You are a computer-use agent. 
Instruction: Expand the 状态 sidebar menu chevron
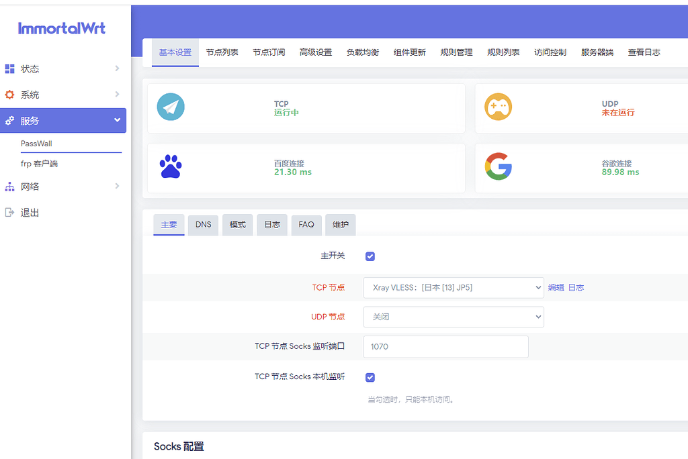pyautogui.click(x=117, y=68)
